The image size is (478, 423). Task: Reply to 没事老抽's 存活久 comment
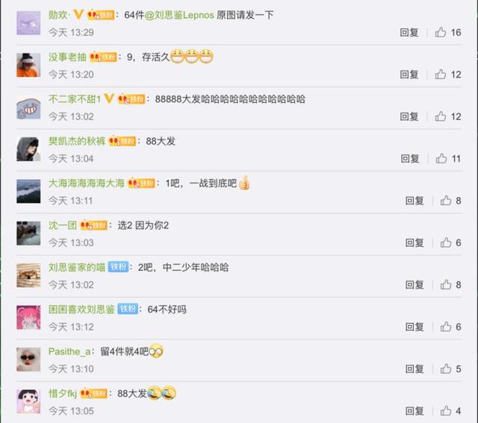tap(409, 75)
